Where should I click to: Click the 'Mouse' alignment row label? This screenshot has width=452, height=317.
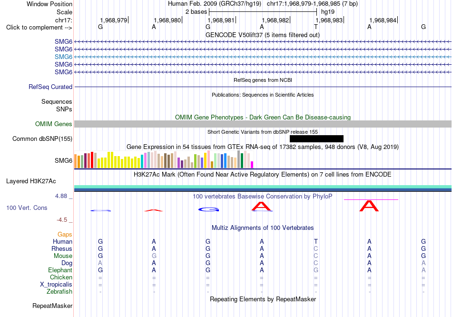coord(63,256)
